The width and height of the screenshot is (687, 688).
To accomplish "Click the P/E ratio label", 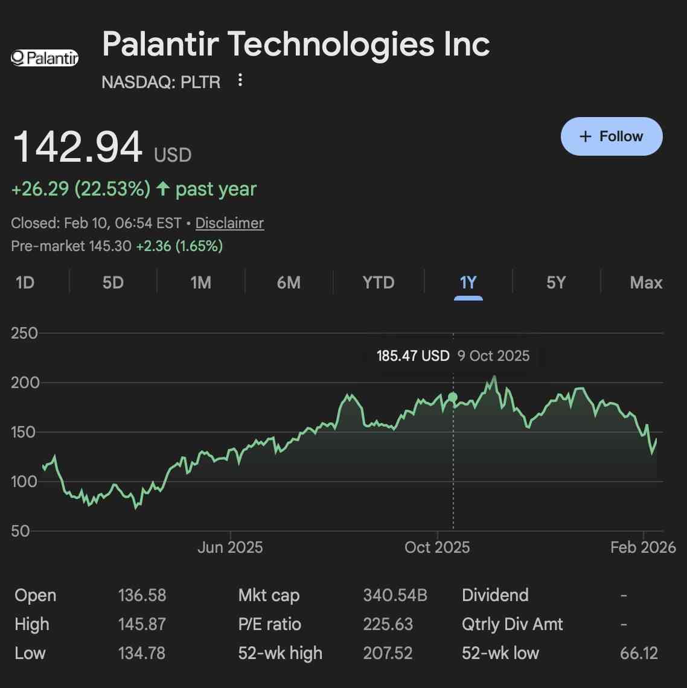I will (269, 624).
